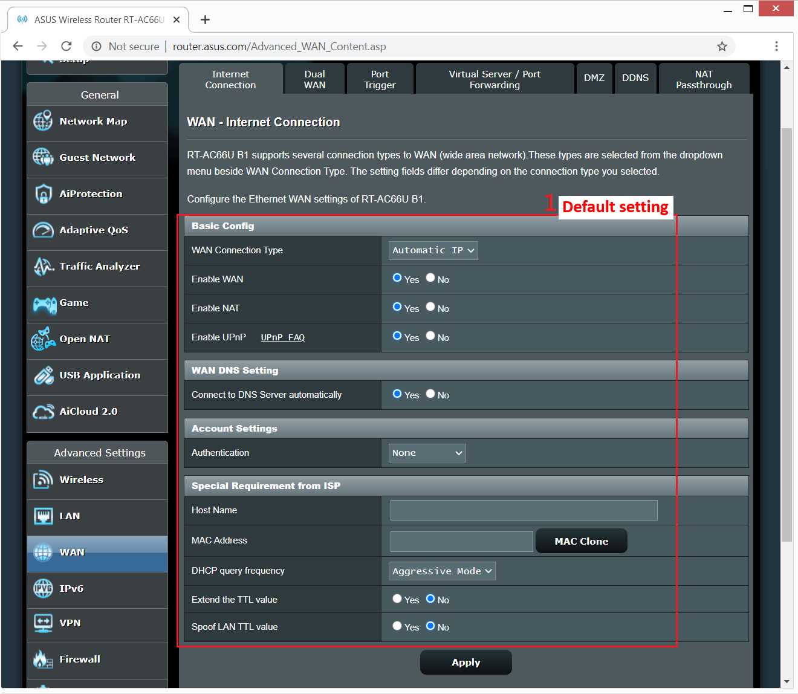
Task: Select Yes for automatic DNS Server
Action: (x=397, y=394)
